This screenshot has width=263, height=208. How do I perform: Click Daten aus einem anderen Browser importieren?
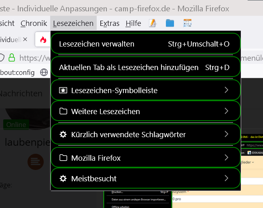click(138, 200)
